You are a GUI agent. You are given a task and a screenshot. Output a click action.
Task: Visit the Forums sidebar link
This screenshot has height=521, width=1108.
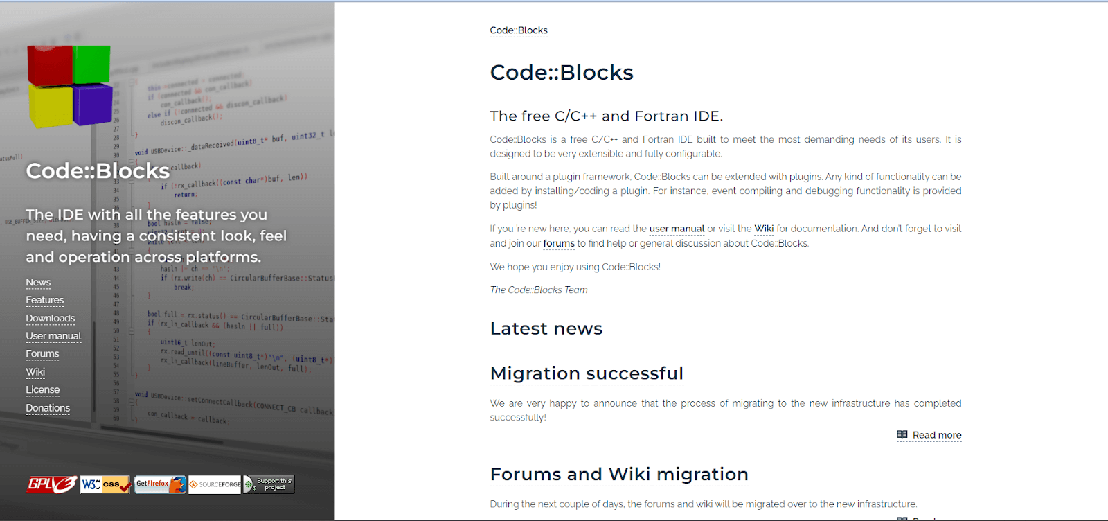[x=42, y=353]
